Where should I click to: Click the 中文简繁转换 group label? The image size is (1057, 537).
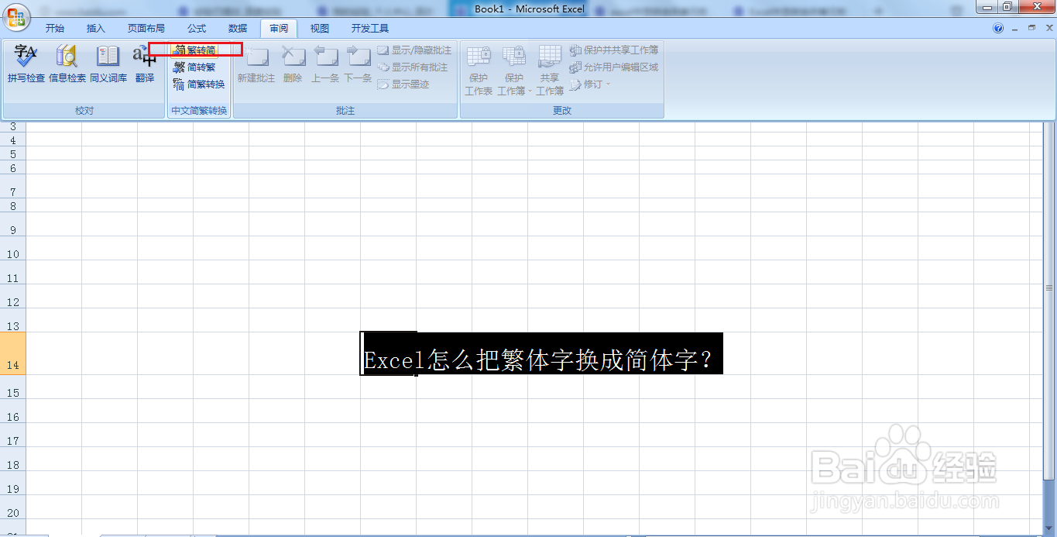(199, 111)
